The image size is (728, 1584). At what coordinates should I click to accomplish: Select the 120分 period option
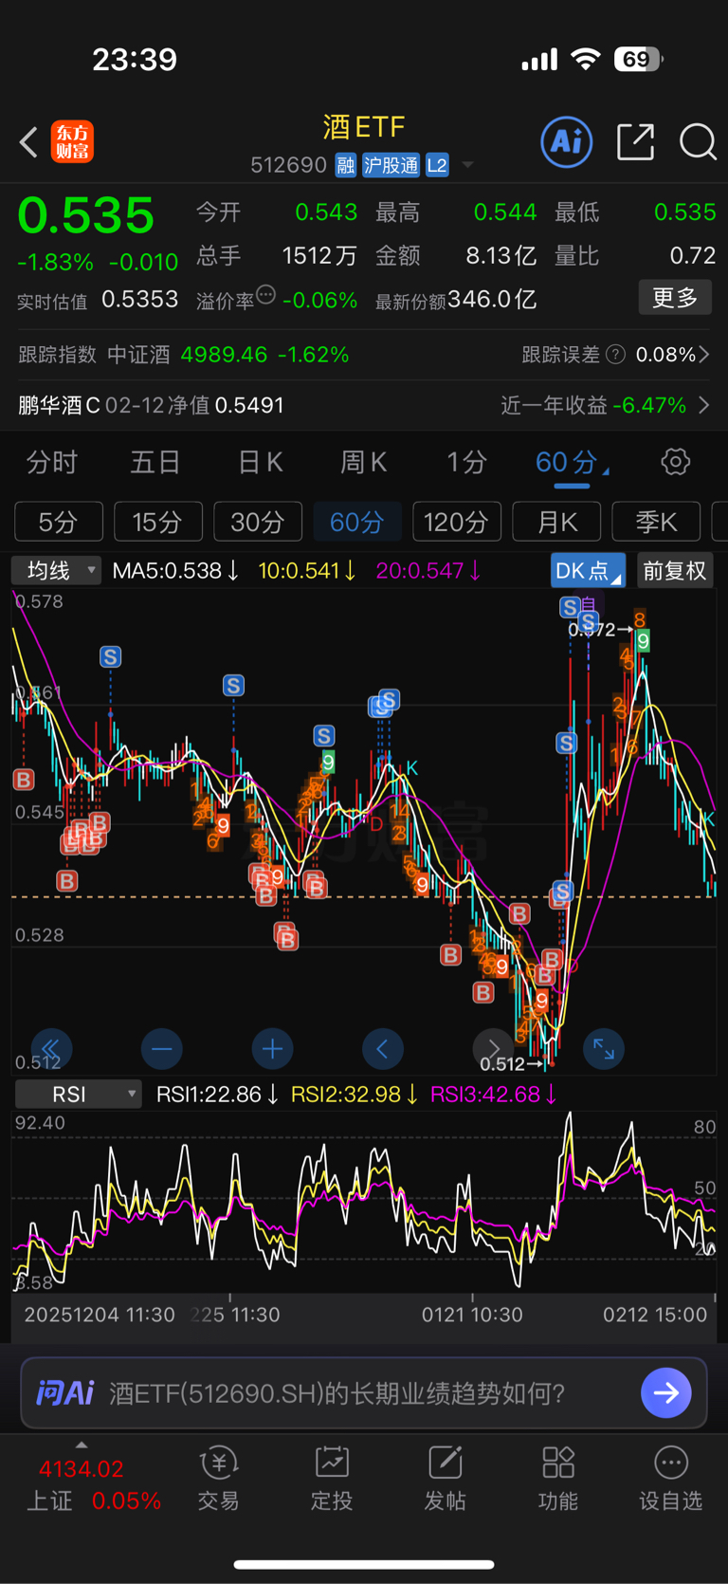point(457,522)
